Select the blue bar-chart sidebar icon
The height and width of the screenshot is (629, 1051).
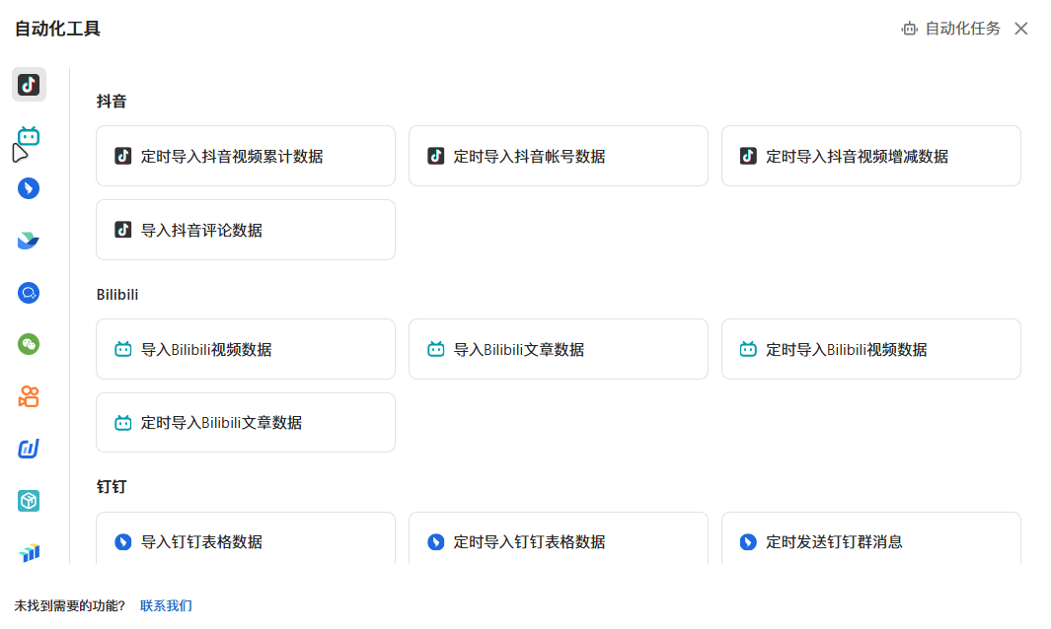point(29,552)
